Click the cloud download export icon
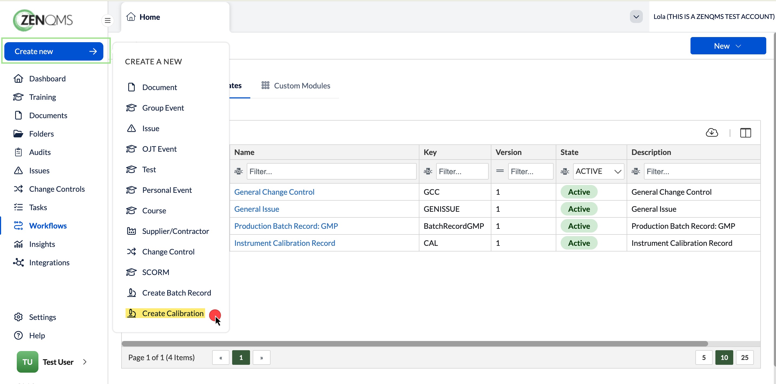 712,133
